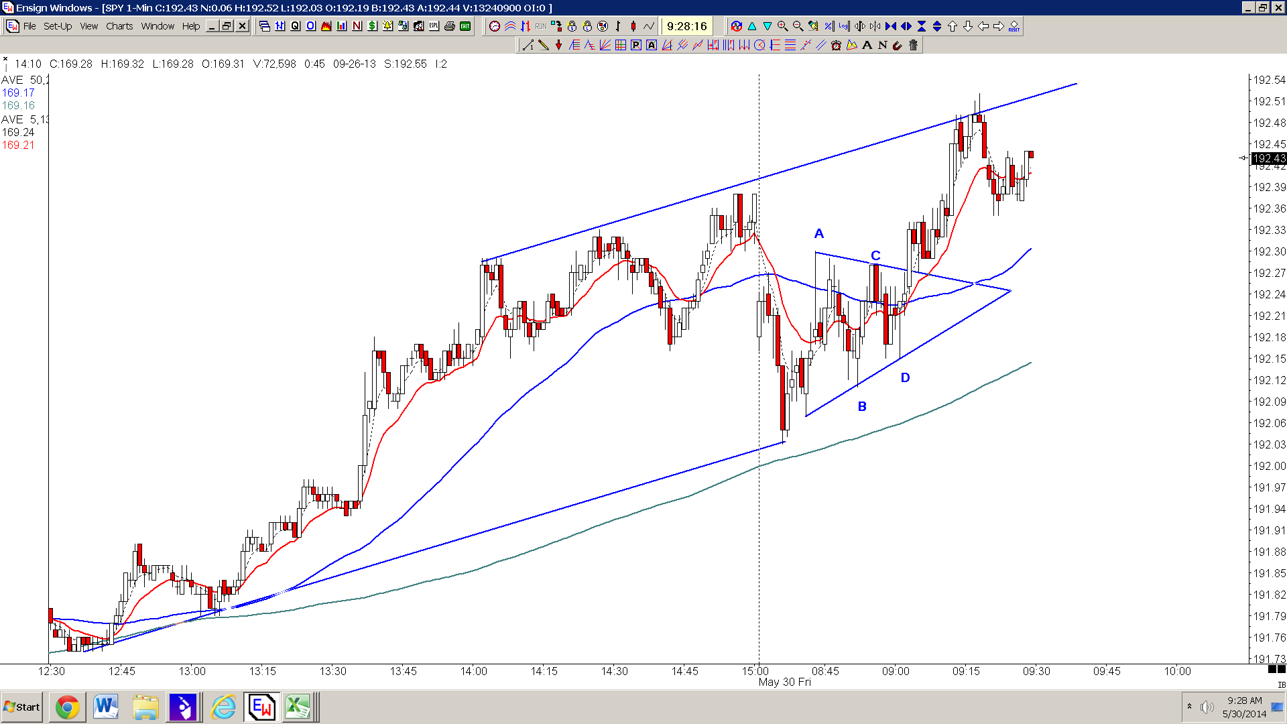Open the Help menu
The width and height of the screenshot is (1287, 724).
pyautogui.click(x=191, y=26)
